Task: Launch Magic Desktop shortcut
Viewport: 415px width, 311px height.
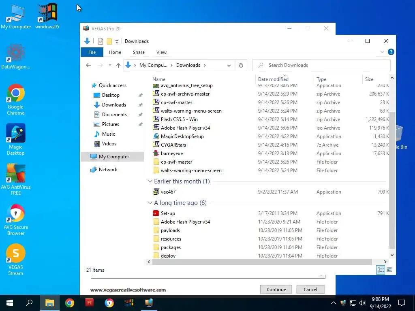Action: pyautogui.click(x=16, y=140)
